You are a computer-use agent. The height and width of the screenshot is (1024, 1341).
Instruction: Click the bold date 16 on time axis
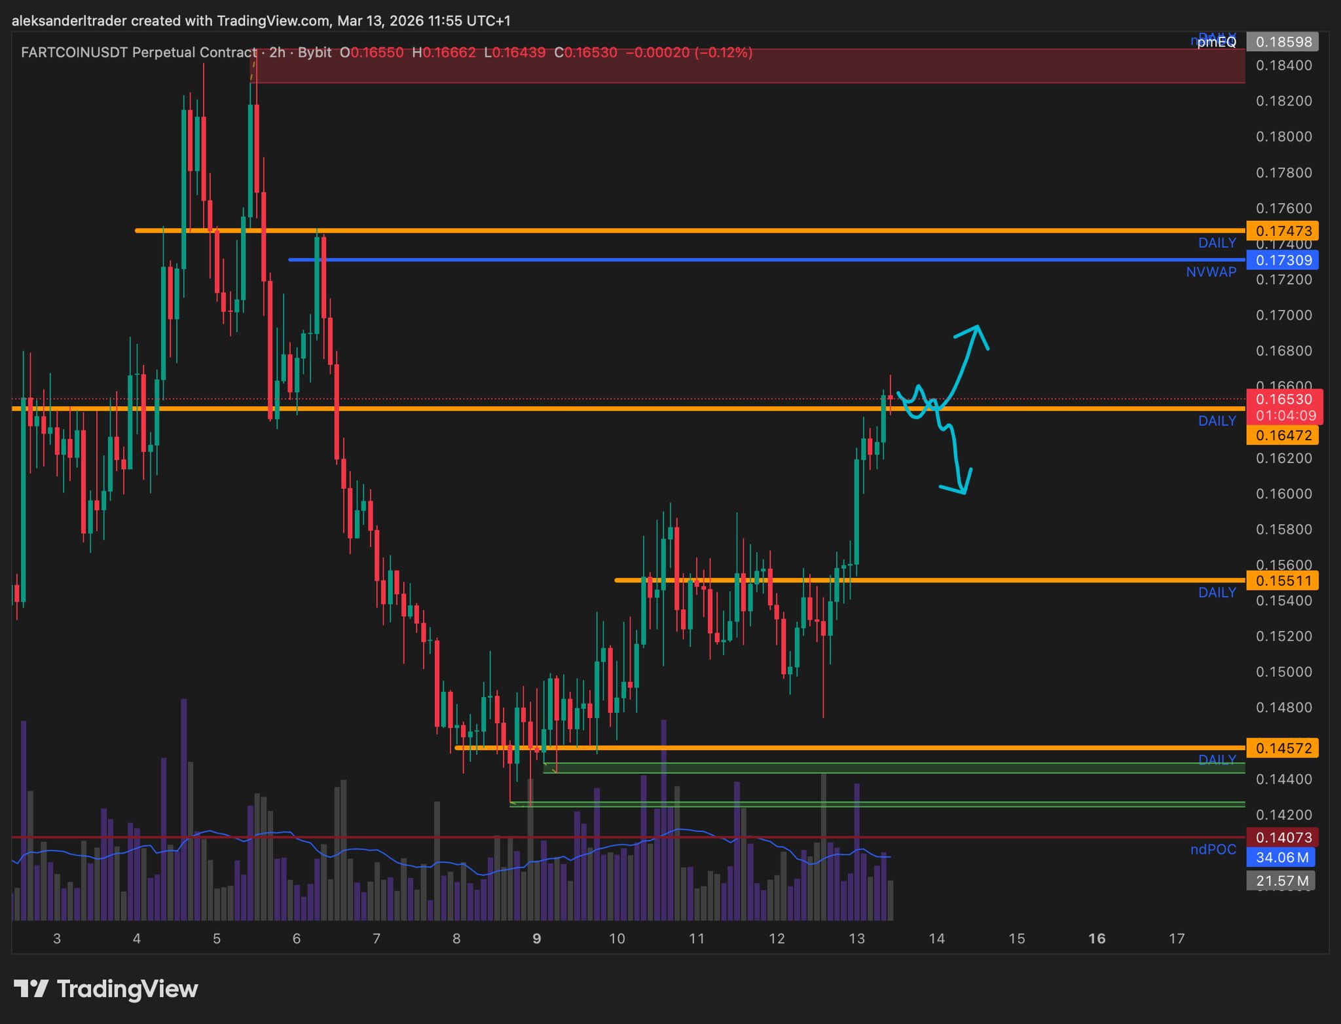tap(1097, 939)
